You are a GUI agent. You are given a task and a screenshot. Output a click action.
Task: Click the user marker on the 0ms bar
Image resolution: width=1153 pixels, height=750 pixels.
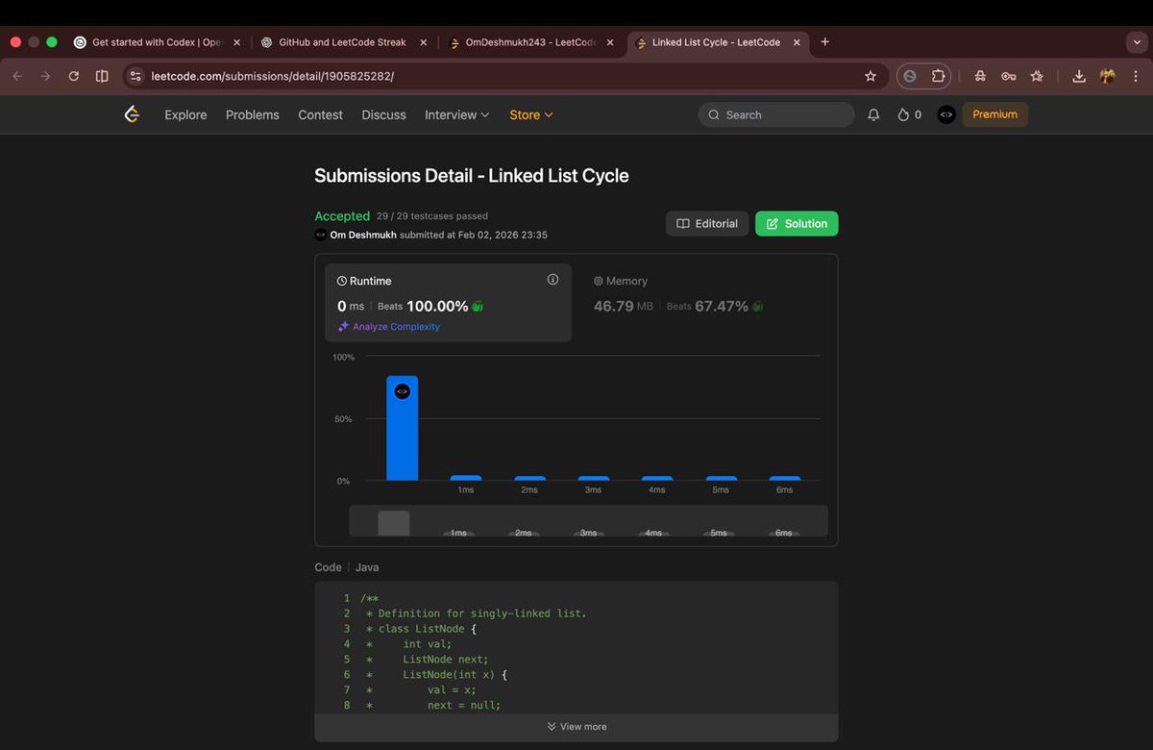point(402,391)
